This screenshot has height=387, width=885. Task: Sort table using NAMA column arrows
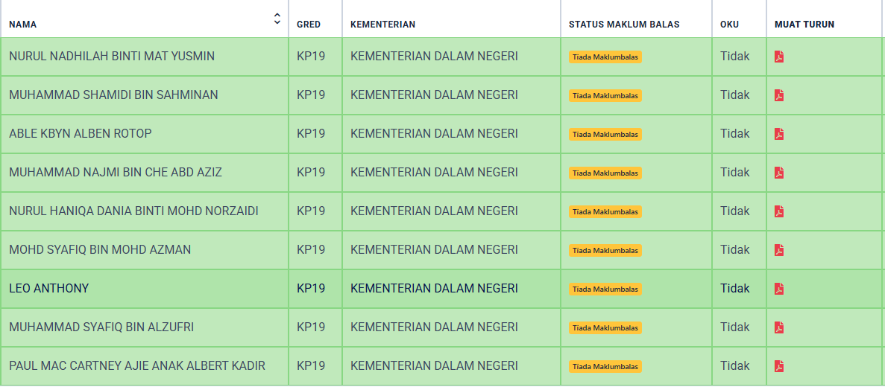[277, 19]
